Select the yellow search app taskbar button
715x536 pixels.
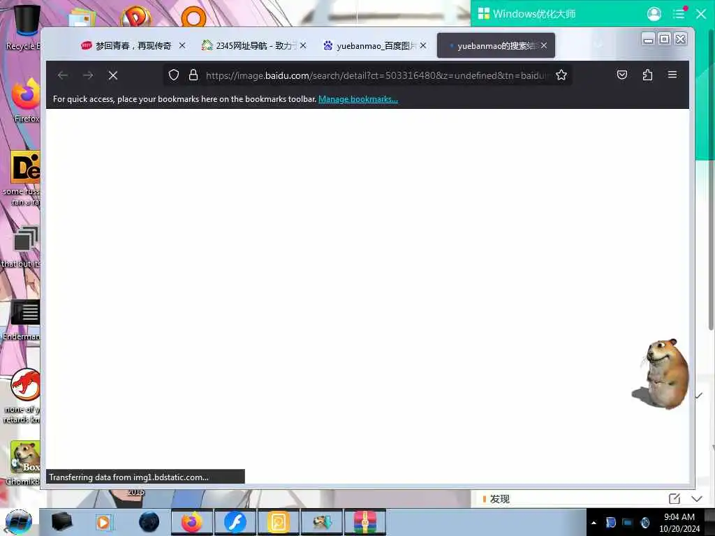tap(278, 522)
